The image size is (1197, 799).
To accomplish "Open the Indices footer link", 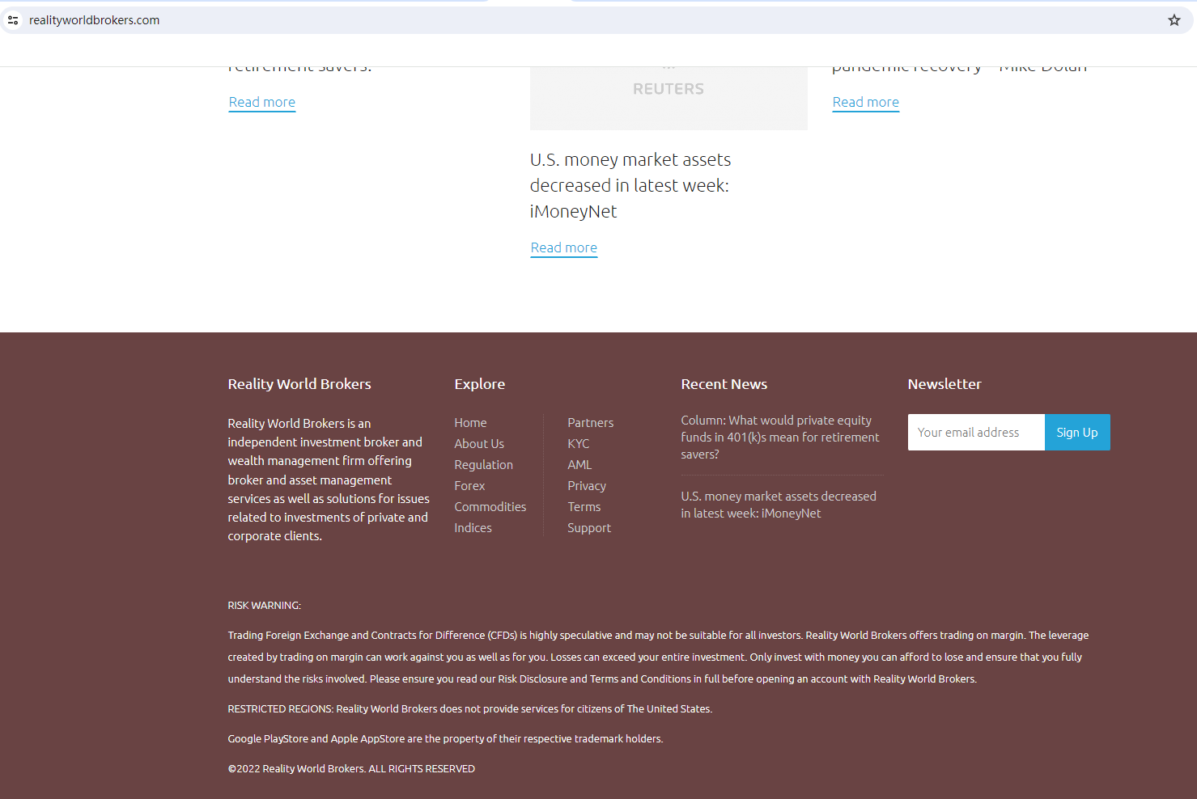I will pos(473,528).
